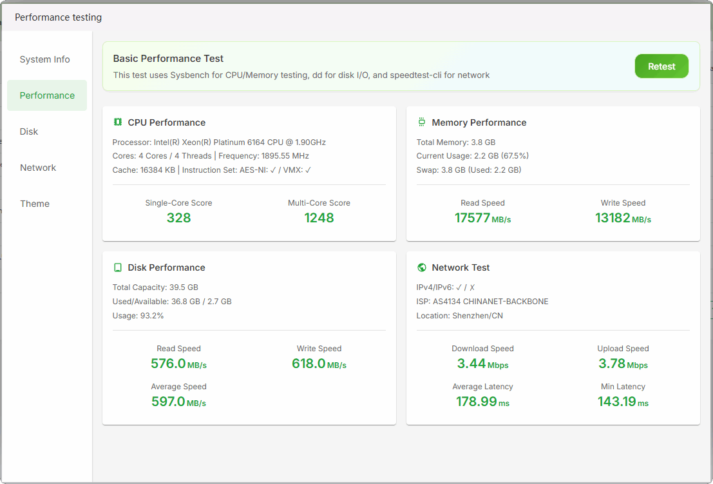713x484 pixels.
Task: Select the Performance sidebar tab
Action: (x=47, y=95)
